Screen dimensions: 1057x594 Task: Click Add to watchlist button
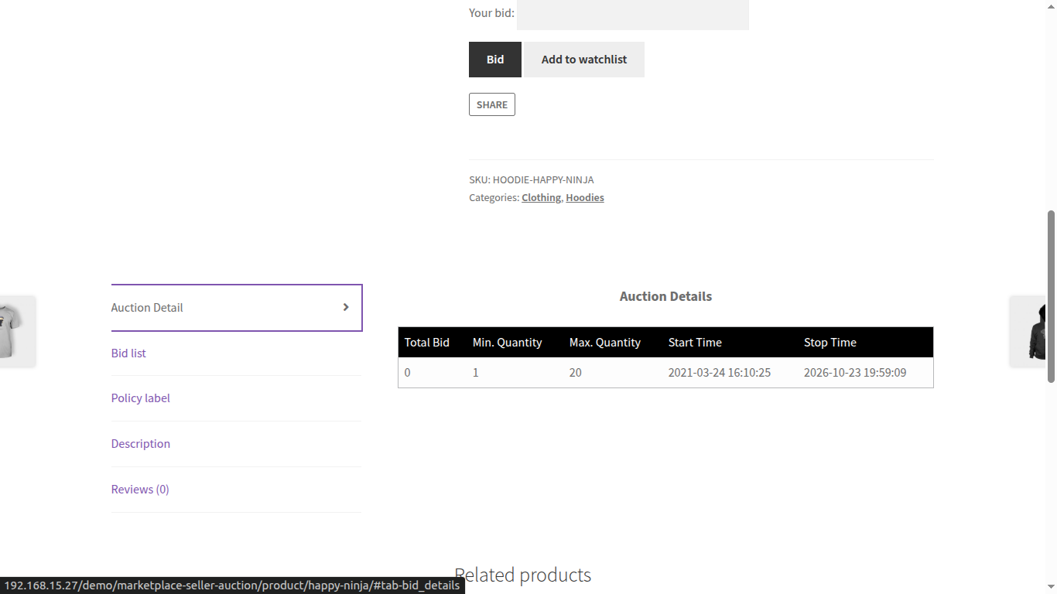click(x=584, y=60)
